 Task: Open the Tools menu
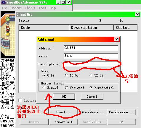point(42,8)
